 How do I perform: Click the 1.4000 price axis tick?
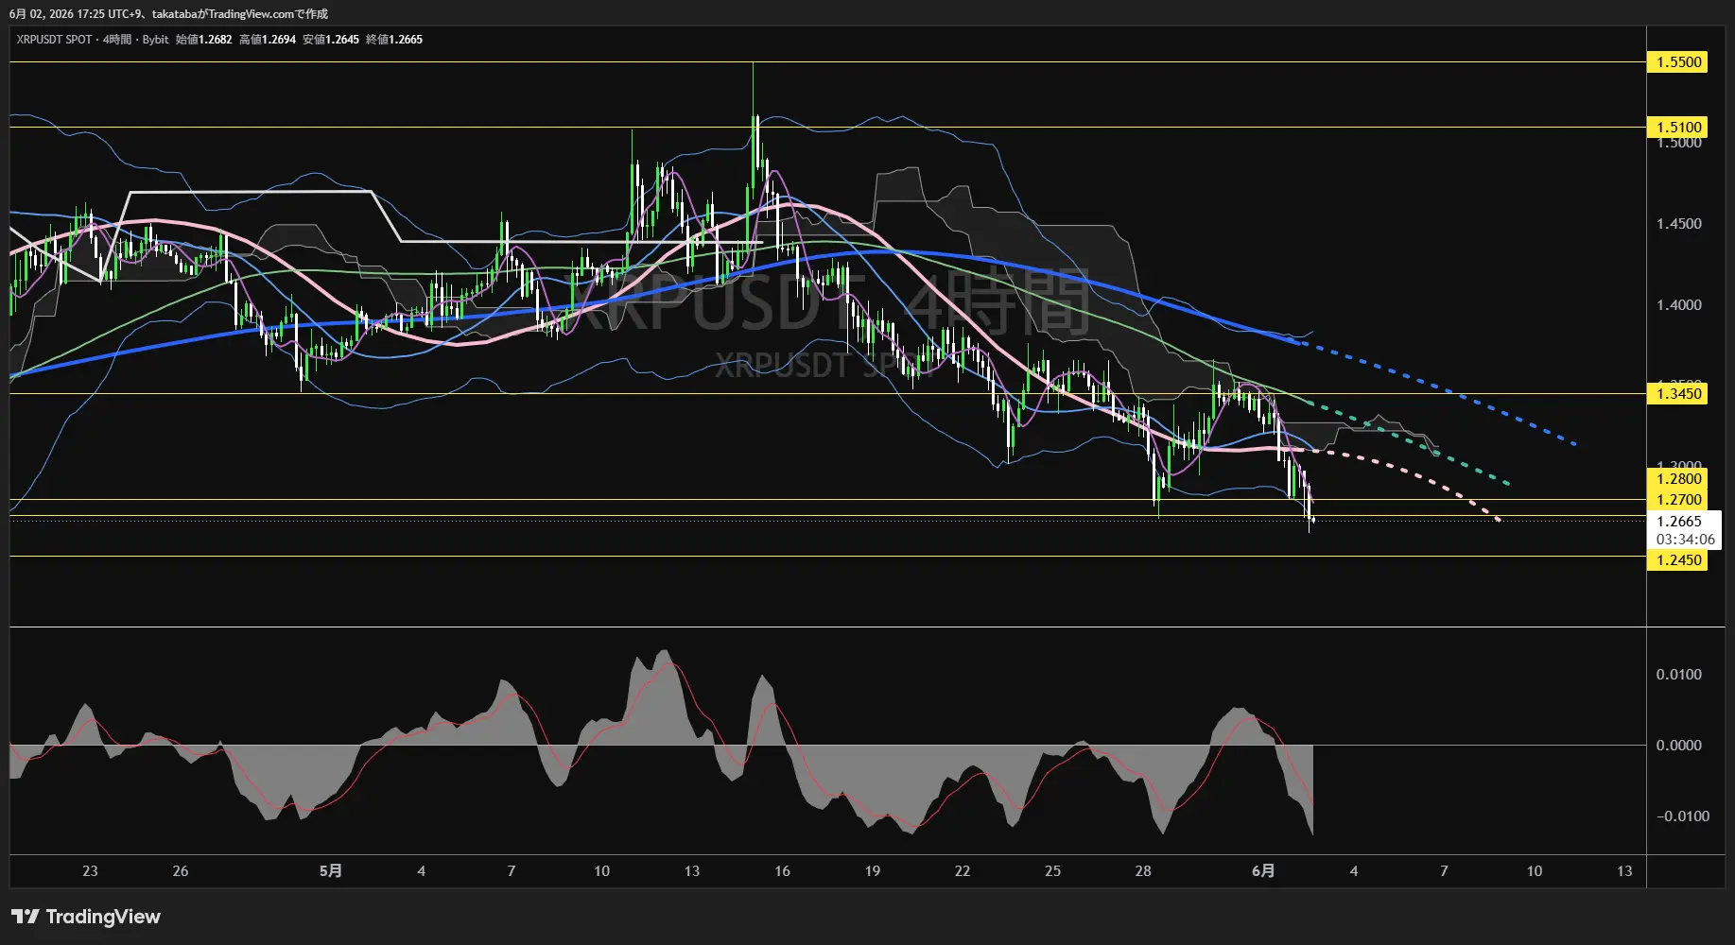[1678, 305]
